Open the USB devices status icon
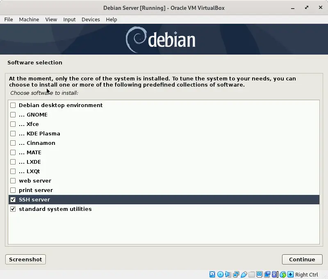The width and height of the screenshot is (328, 279). tap(244, 274)
